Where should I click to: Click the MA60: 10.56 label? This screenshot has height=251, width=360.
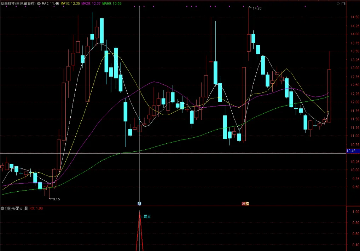pyautogui.click(x=112, y=4)
